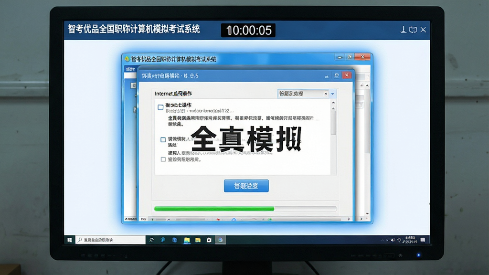
Task: Open the Windows Start menu
Action: pyautogui.click(x=70, y=240)
